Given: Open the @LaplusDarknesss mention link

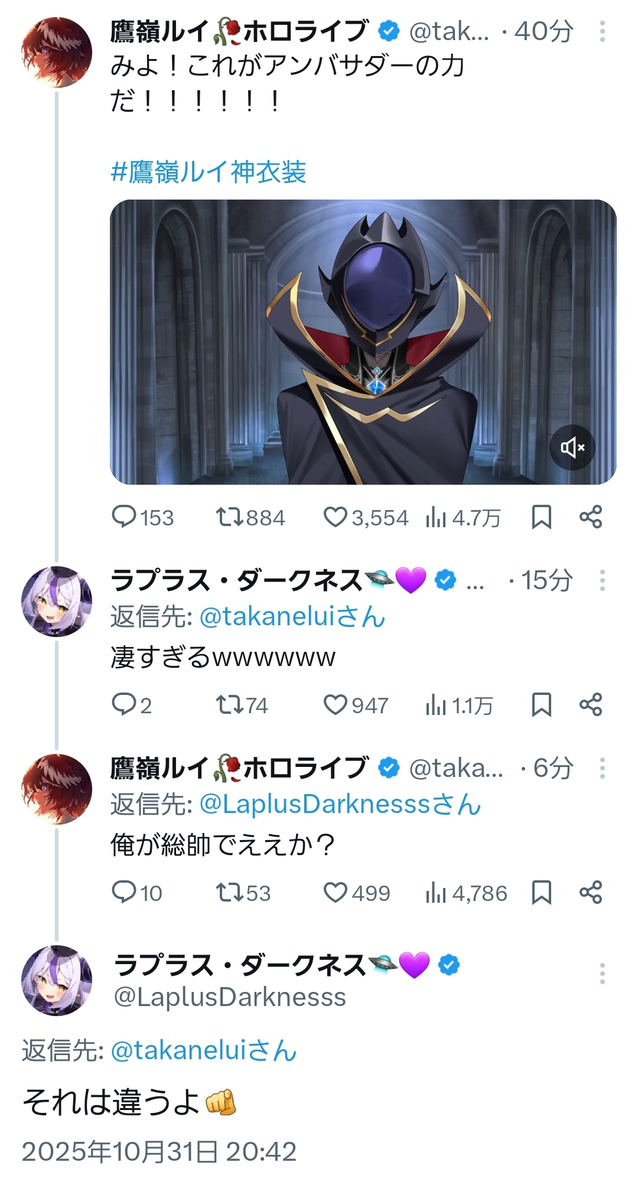Looking at the screenshot, I should [340, 805].
